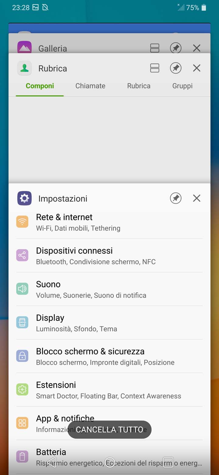The image size is (219, 475).
Task: Tap the Impostazioni gear app icon
Action: (x=25, y=198)
